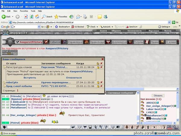Open the Общение top menu
Screen dimensions: 181x136
click(116, 31)
